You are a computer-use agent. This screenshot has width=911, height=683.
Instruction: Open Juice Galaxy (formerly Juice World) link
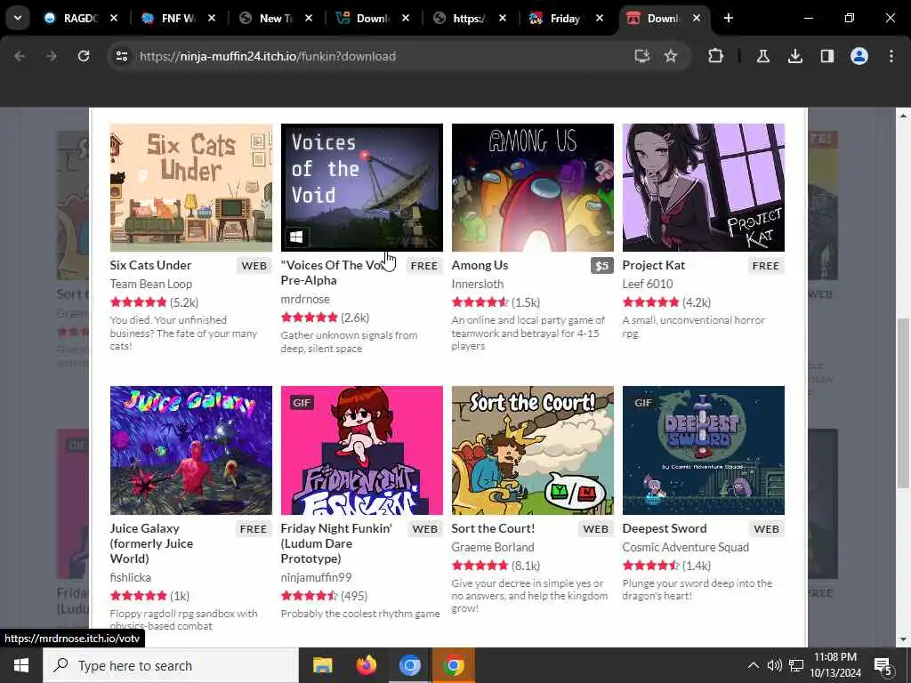(x=151, y=543)
